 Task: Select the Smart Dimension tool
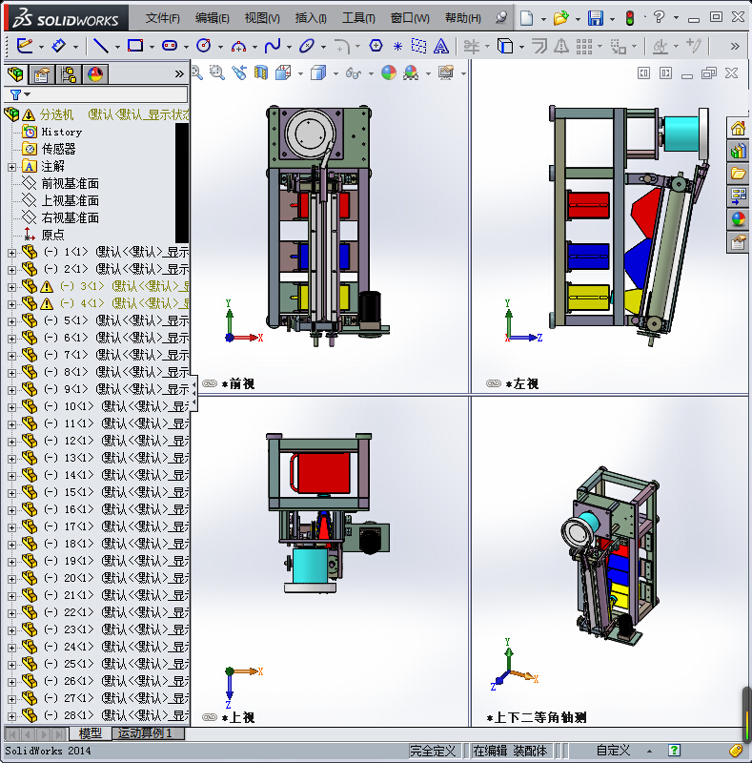(59, 46)
